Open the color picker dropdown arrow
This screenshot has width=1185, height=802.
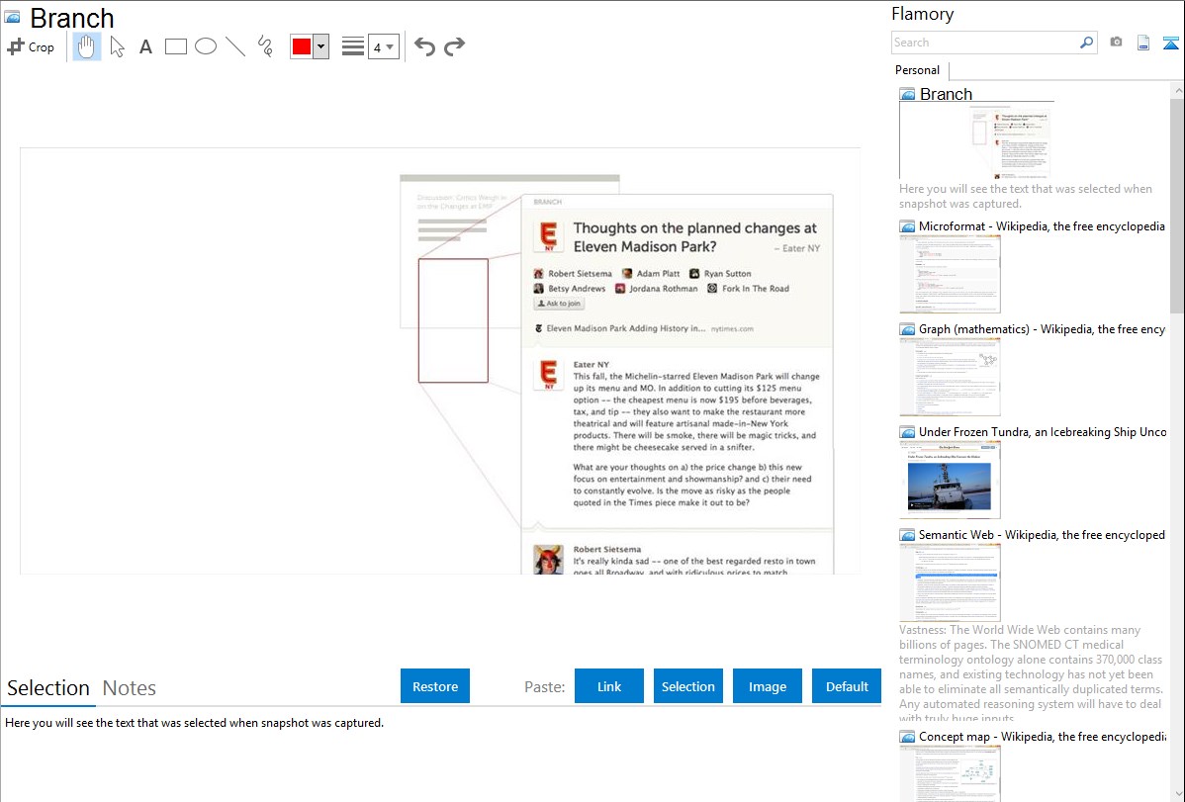321,46
